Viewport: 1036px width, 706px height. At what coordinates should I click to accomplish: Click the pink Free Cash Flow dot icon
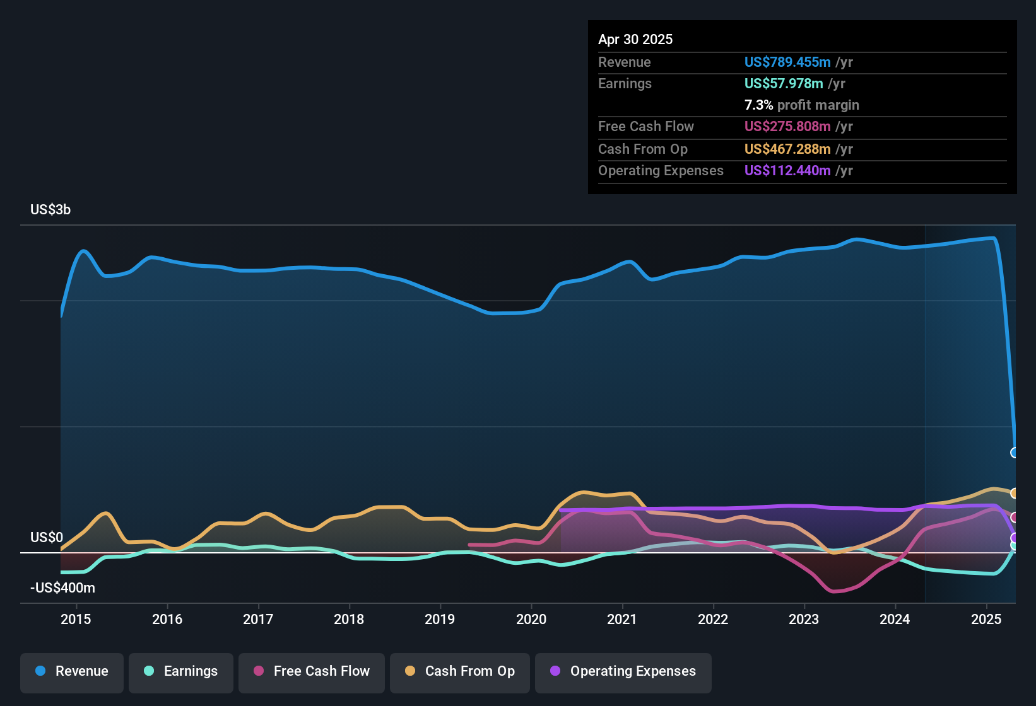click(x=258, y=671)
